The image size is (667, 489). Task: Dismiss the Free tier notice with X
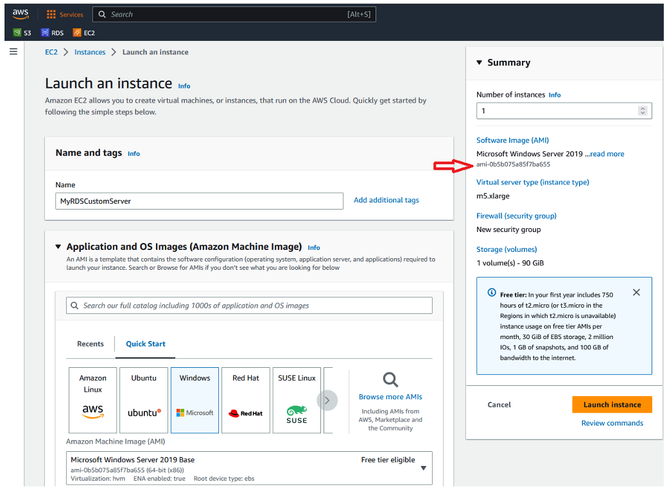click(636, 292)
